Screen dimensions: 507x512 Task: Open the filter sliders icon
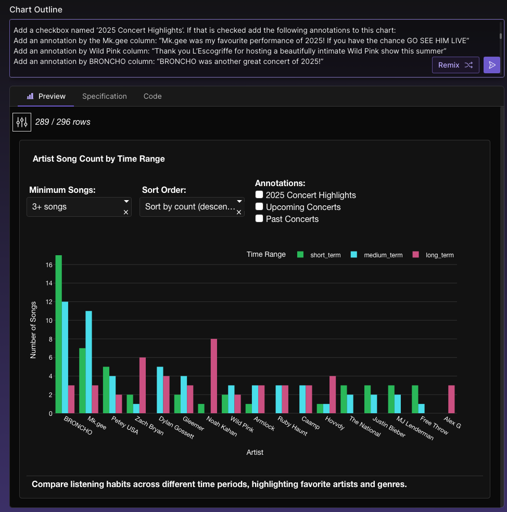tap(22, 122)
